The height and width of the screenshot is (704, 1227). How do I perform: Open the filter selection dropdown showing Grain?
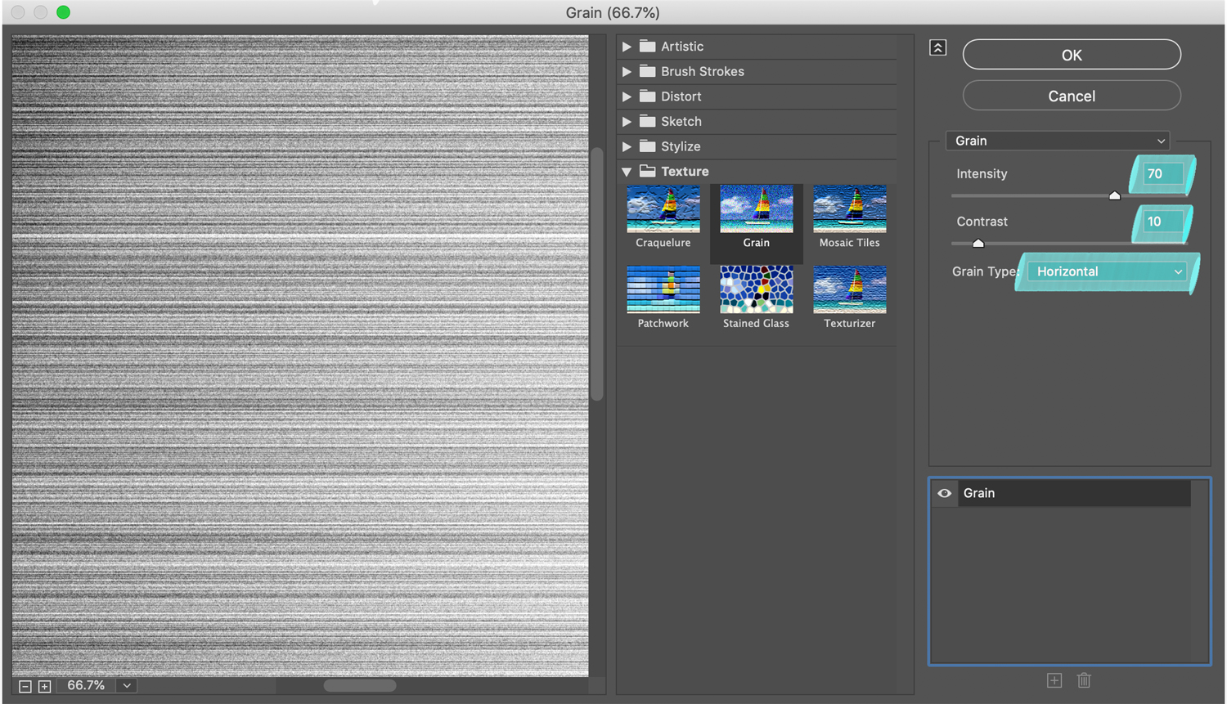click(x=1058, y=141)
